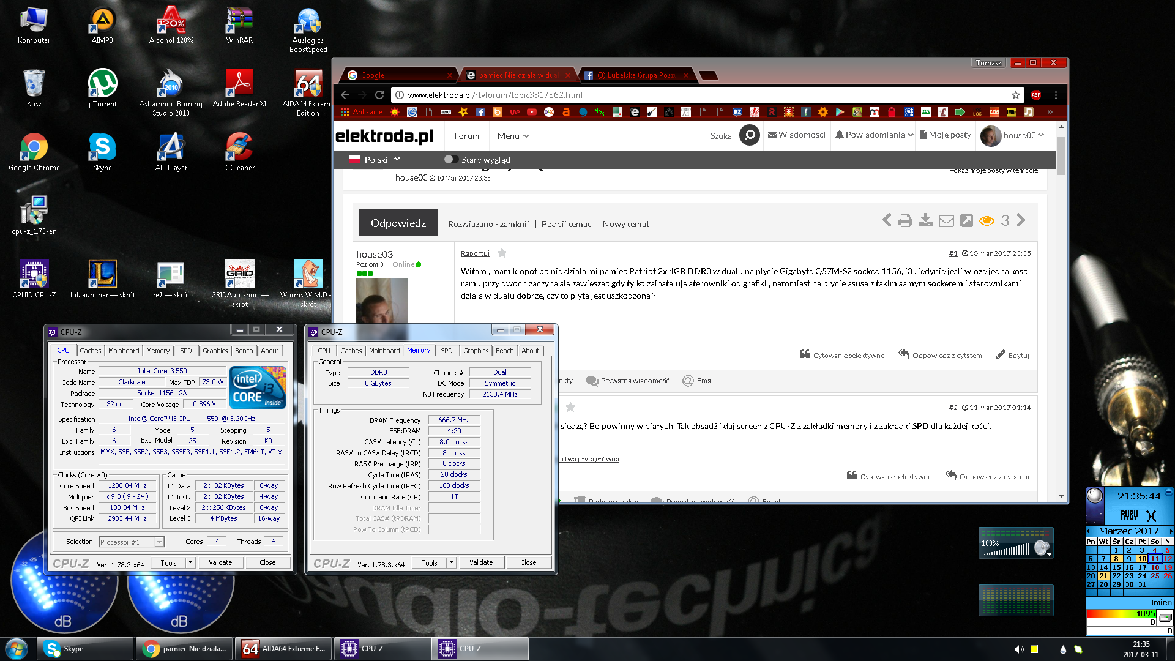Switch to the Lubelska Grupa Facebook tab

coord(636,75)
